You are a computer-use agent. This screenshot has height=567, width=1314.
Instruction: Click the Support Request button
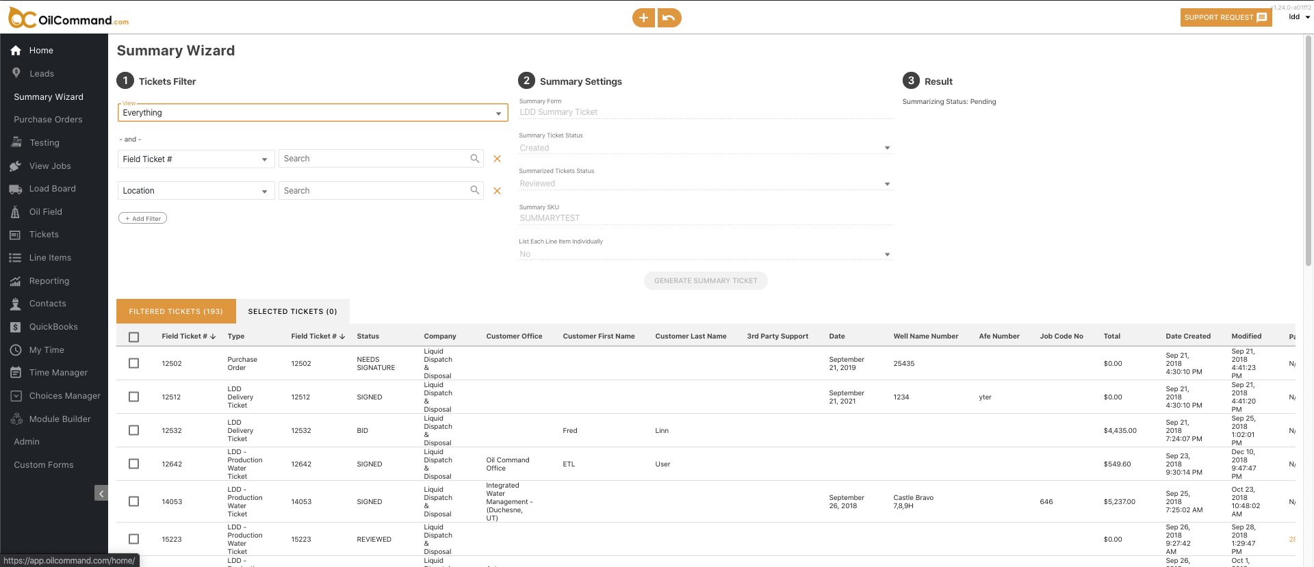point(1225,18)
